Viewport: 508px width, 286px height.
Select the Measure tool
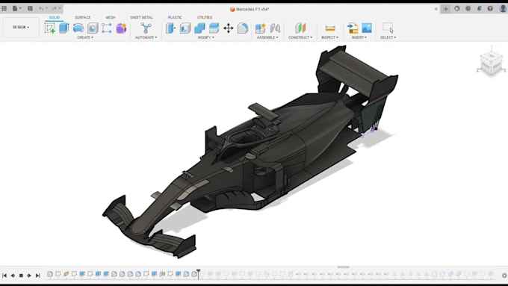click(329, 28)
